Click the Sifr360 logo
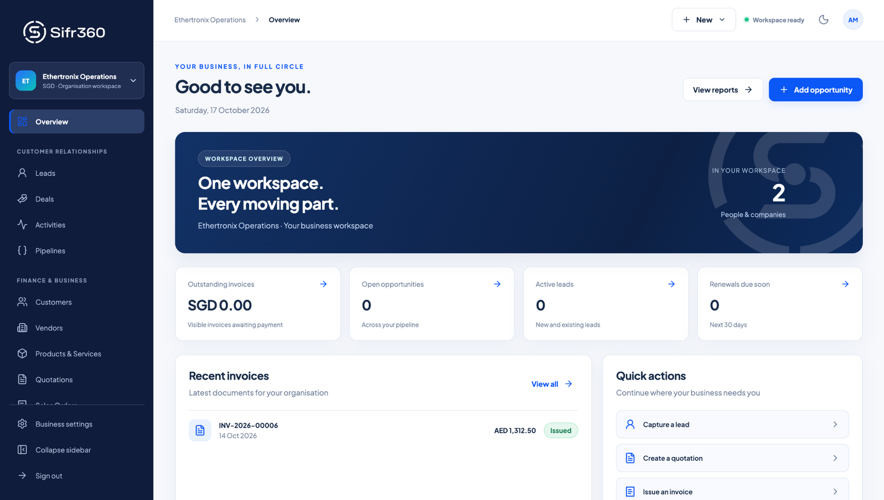 (64, 32)
